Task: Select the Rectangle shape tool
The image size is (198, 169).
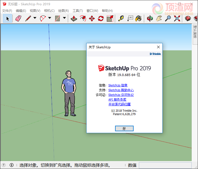Action: [58, 18]
